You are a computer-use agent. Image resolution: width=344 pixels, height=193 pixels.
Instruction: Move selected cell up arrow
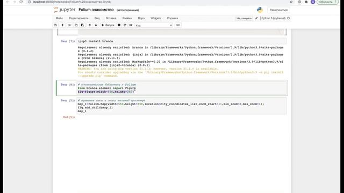[90, 25]
